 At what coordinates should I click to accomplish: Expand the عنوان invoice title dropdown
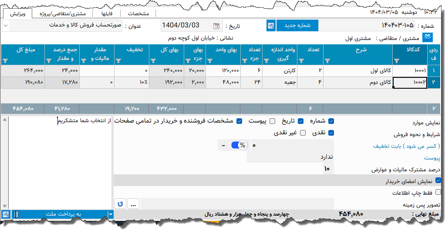click(6, 26)
